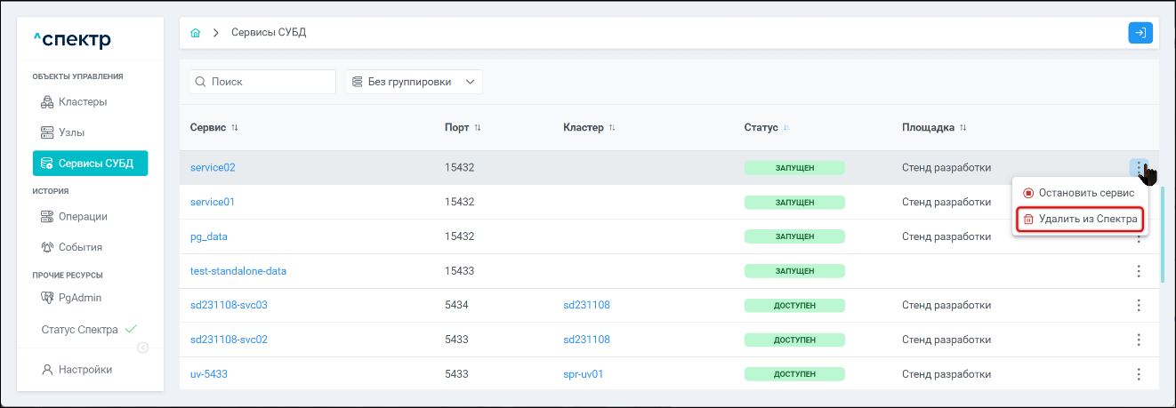Screen dimensions: 1176x408
Task: Open three-dot menu for test-standalone-data row
Action: point(1138,271)
